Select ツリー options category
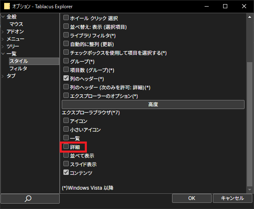This screenshot has width=254, height=209. pos(13,46)
